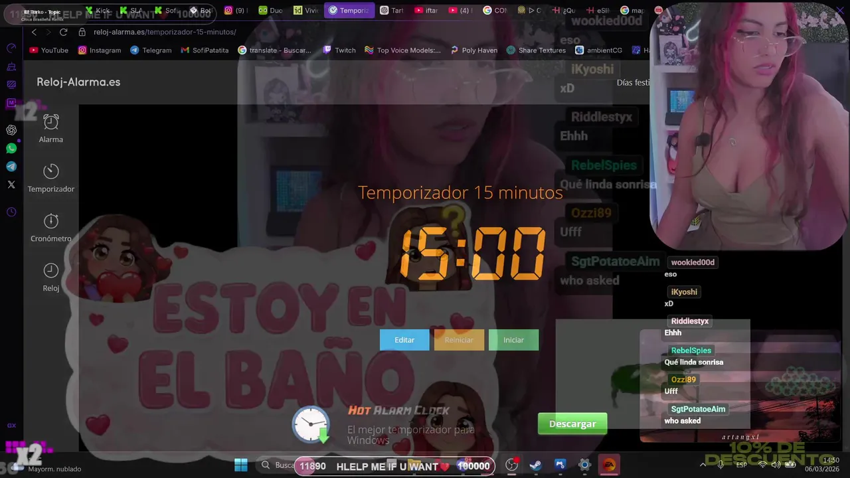
Task: Open the Temporizador timer icon
Action: (51, 171)
